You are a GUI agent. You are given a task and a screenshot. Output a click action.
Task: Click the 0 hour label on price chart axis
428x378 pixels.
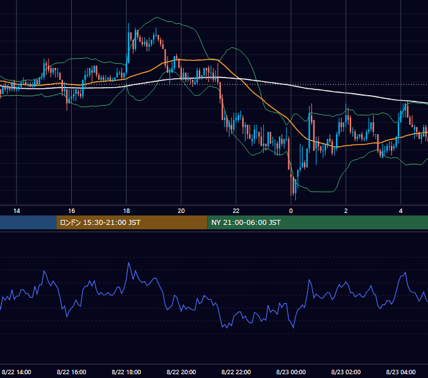tap(291, 211)
